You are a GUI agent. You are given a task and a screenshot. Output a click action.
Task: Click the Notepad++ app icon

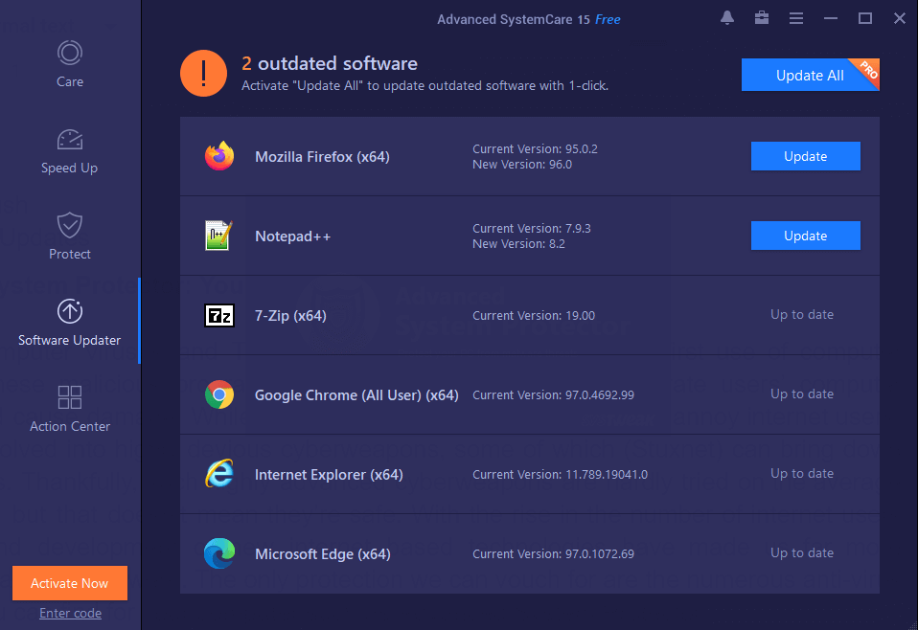219,236
